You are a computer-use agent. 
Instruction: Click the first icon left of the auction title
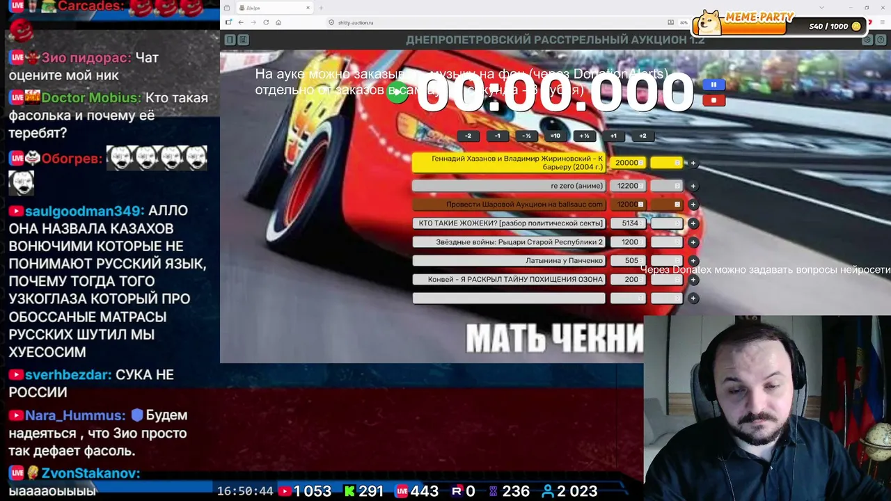click(230, 40)
